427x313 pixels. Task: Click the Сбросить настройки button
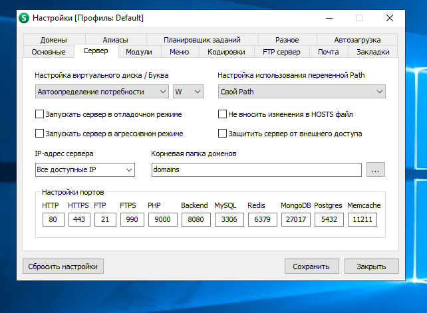tap(63, 266)
